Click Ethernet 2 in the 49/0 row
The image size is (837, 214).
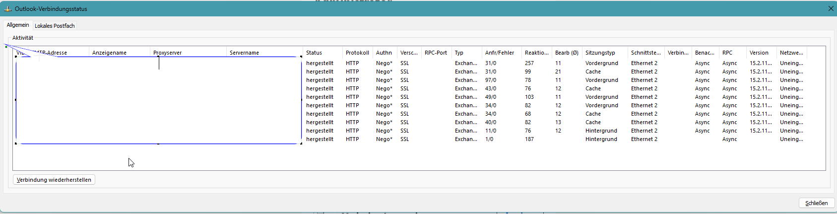(644, 97)
